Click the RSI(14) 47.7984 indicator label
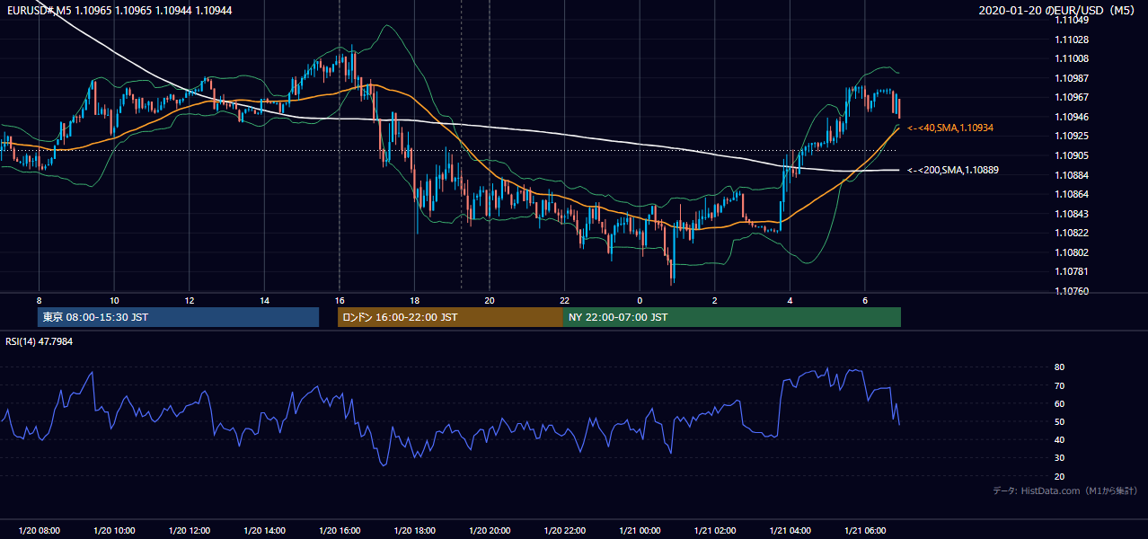 (x=39, y=341)
